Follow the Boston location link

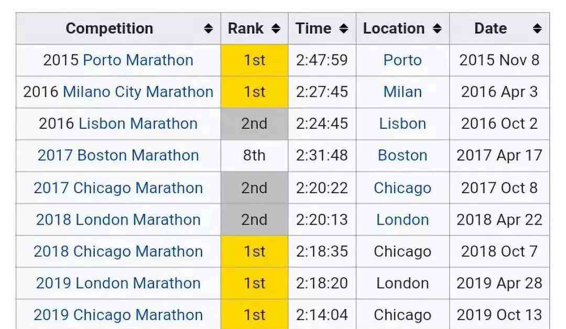point(402,156)
